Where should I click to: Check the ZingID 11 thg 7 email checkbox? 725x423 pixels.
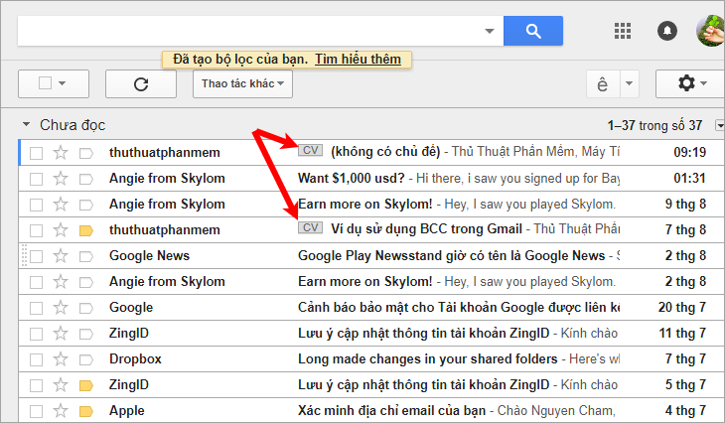[x=36, y=334]
